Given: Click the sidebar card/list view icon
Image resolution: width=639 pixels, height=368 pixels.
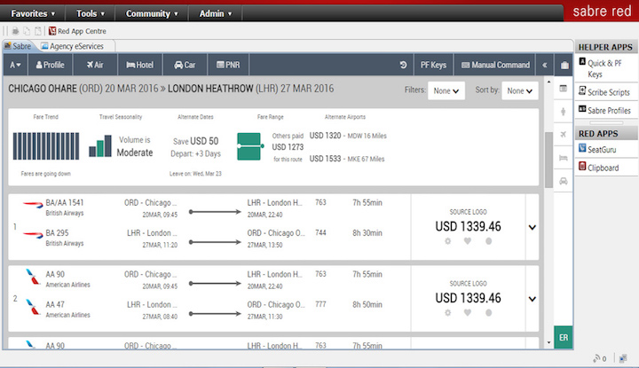Looking at the screenshot, I should pyautogui.click(x=564, y=89).
